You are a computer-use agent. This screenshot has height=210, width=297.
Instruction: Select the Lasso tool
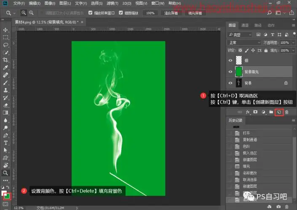coord(5,45)
